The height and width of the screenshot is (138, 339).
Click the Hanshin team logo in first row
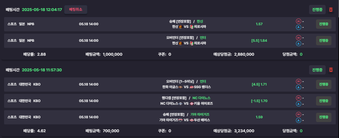point(181,27)
